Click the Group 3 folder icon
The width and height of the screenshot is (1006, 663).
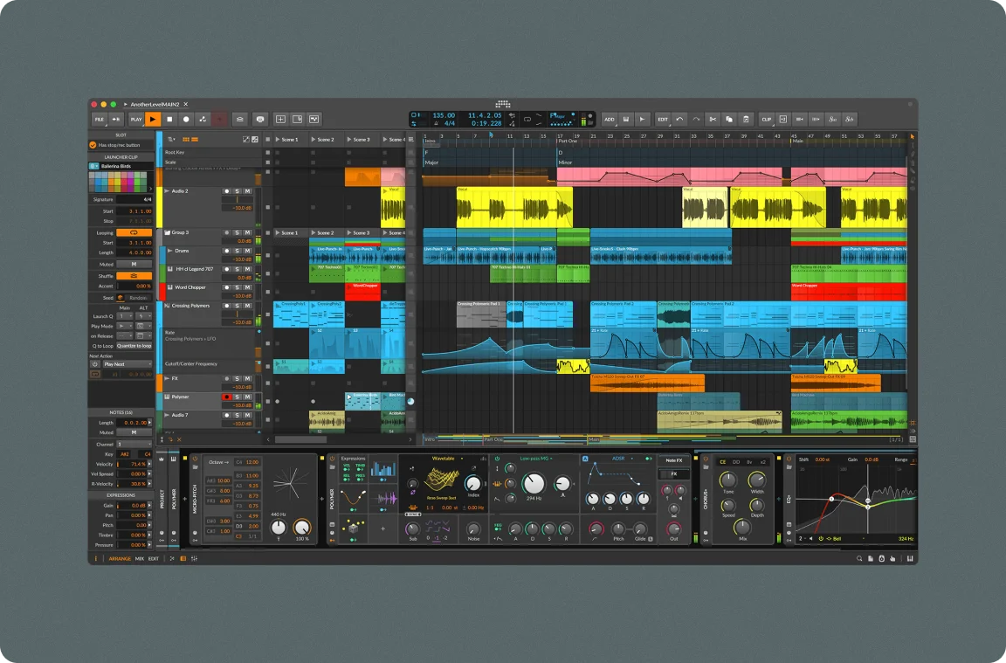167,232
